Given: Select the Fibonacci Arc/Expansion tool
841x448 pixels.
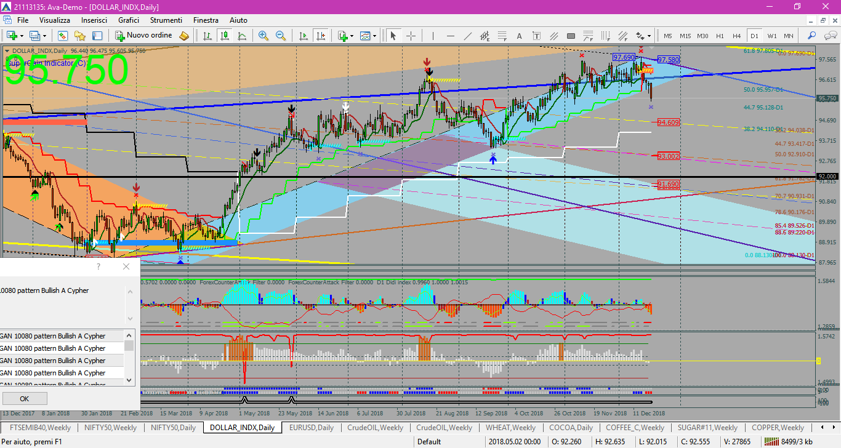Looking at the screenshot, I should pos(588,36).
